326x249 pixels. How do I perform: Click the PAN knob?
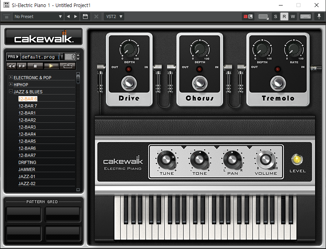[232, 160]
